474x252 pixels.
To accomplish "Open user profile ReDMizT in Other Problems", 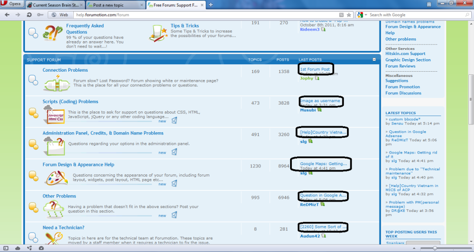I will click(309, 205).
